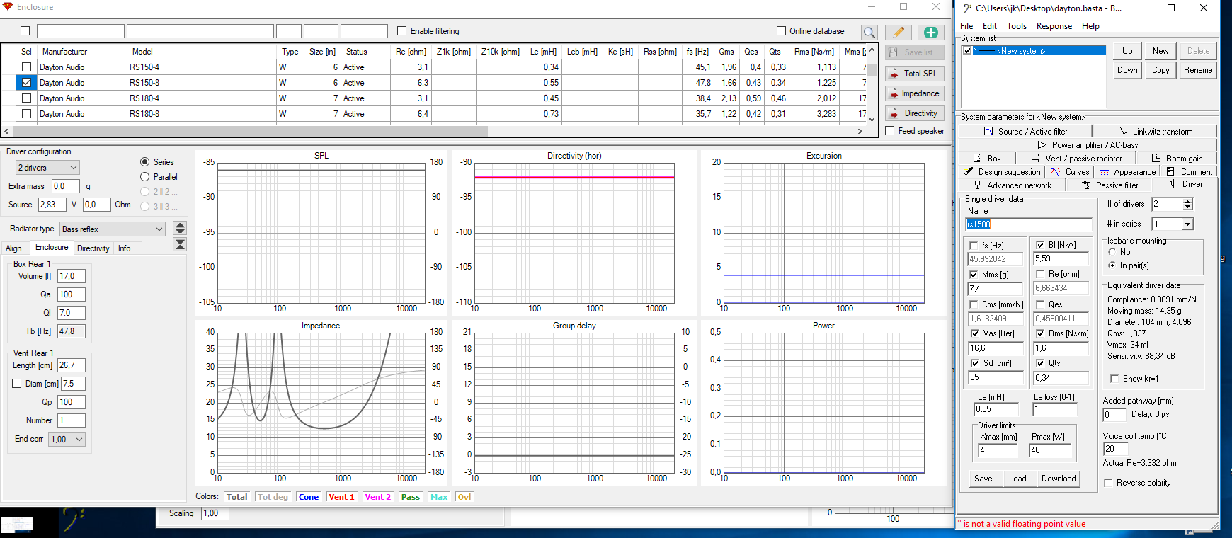This screenshot has height=538, width=1232.
Task: Open the Tools menu
Action: [1017, 26]
